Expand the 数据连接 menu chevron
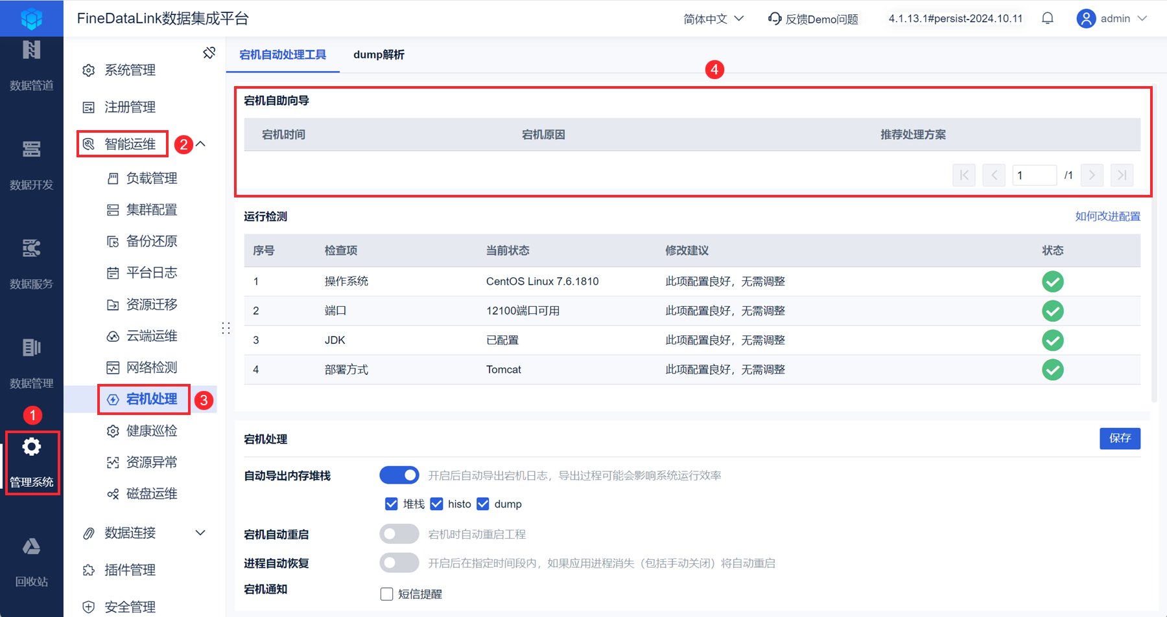 tap(201, 533)
